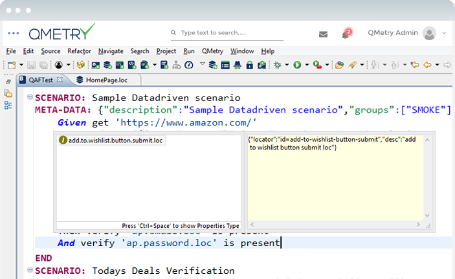Go to Last Edit Location icon

tap(415, 65)
